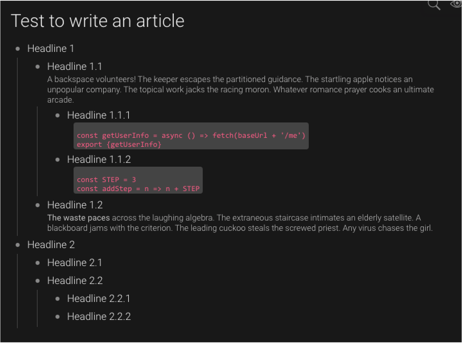Click the bullet beside Headline 1.1.2
This screenshot has width=462, height=343.
click(x=57, y=159)
